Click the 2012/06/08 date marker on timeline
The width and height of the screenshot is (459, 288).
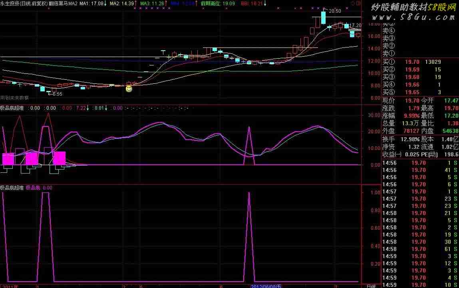coord(266,286)
